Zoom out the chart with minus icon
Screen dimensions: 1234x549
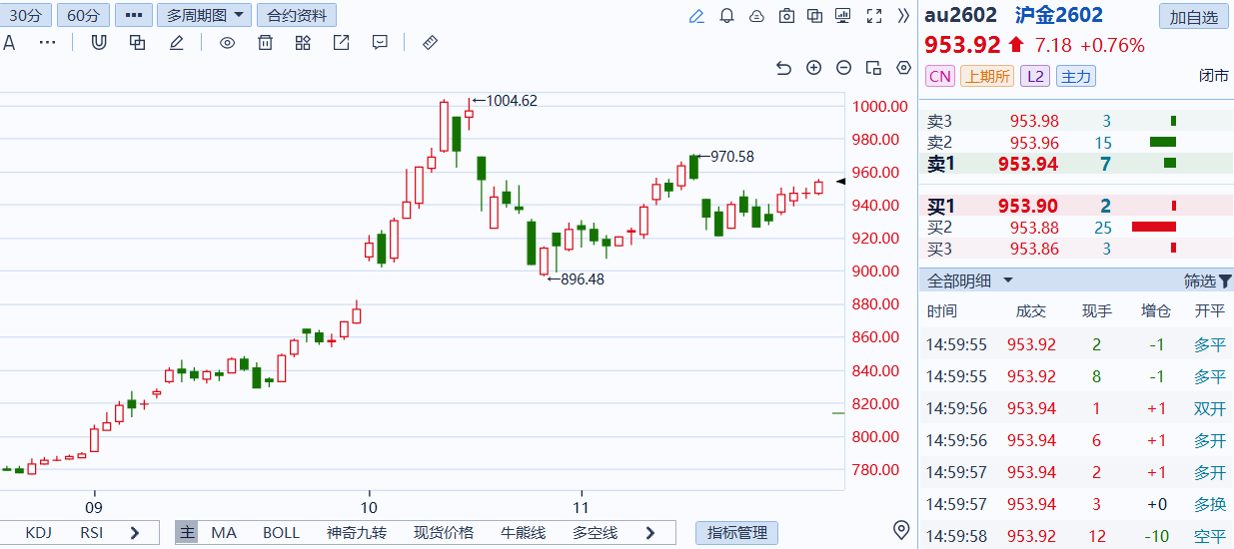pos(843,68)
